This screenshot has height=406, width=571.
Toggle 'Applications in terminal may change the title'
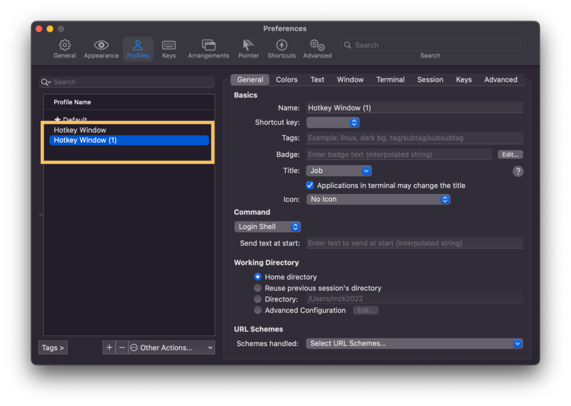pyautogui.click(x=310, y=185)
